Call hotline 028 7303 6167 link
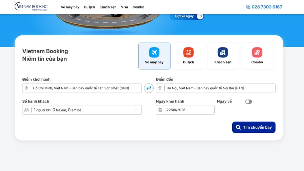 tap(267, 7)
